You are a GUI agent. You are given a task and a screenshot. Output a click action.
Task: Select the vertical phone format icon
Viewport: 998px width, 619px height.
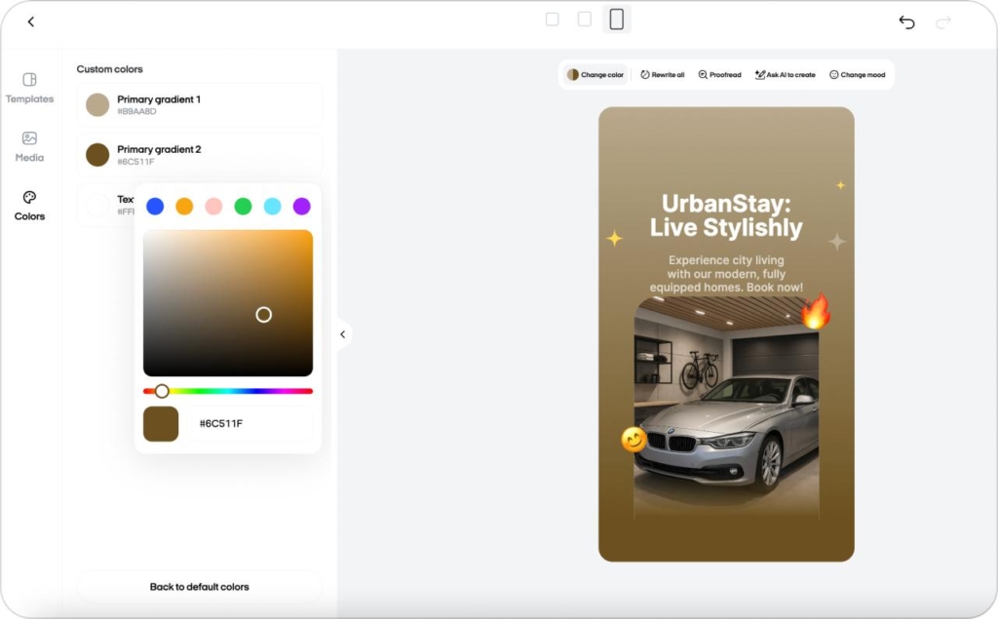click(x=616, y=19)
